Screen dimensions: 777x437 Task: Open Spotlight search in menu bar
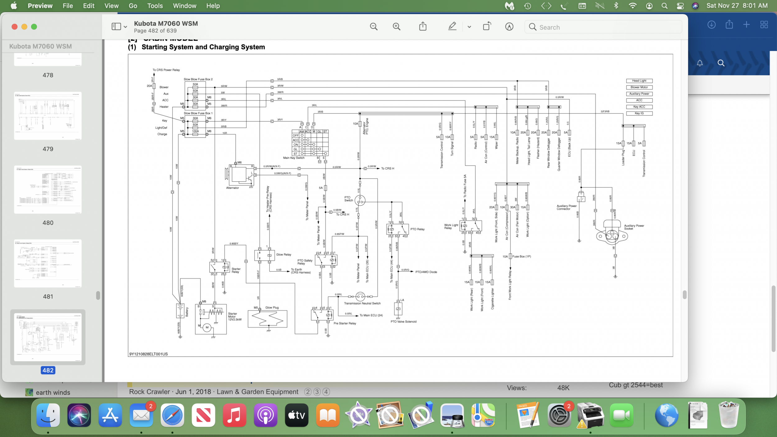(x=664, y=6)
